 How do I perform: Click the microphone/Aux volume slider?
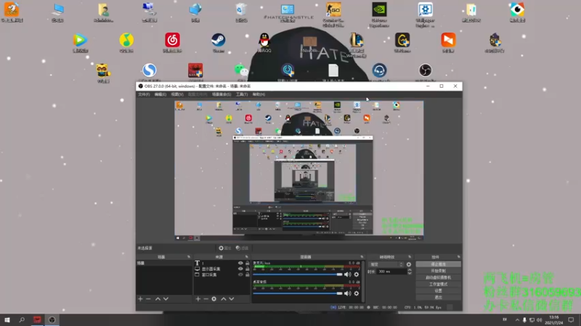click(298, 275)
